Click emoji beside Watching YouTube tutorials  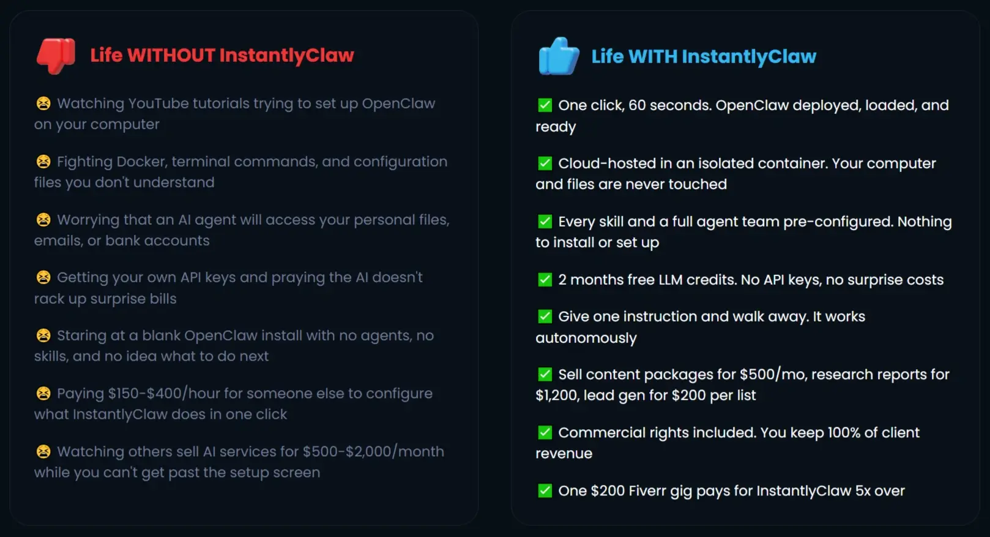pyautogui.click(x=43, y=103)
